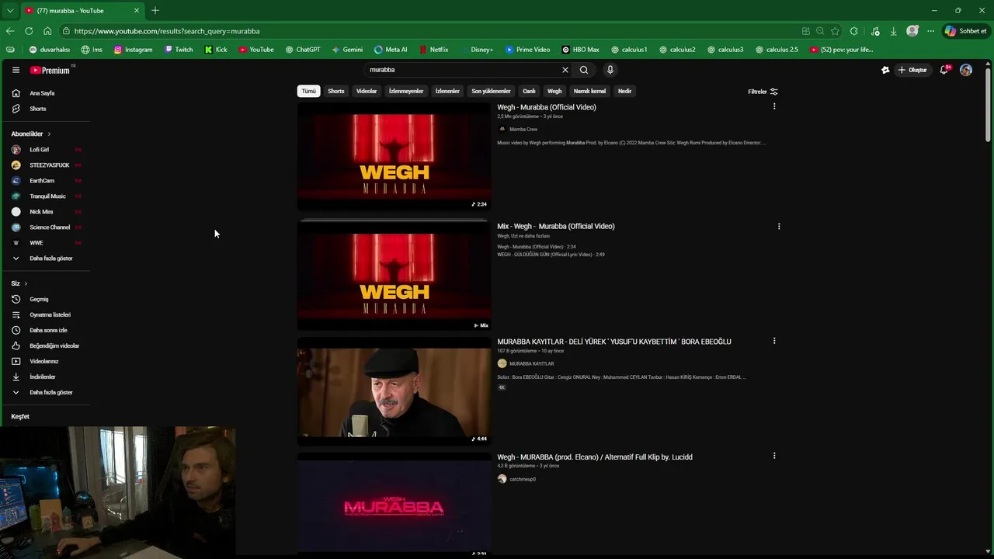Click the magnifier search button
This screenshot has height=559, width=994.
pos(584,70)
